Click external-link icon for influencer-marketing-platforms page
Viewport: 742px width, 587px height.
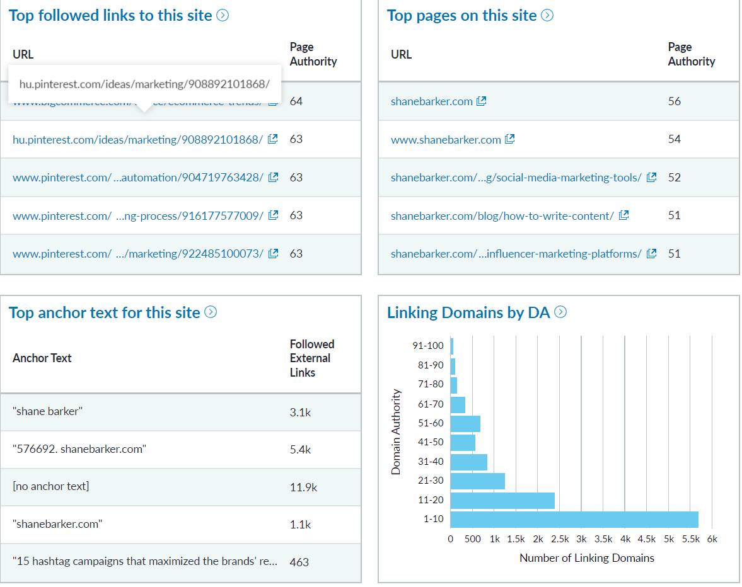coord(652,253)
